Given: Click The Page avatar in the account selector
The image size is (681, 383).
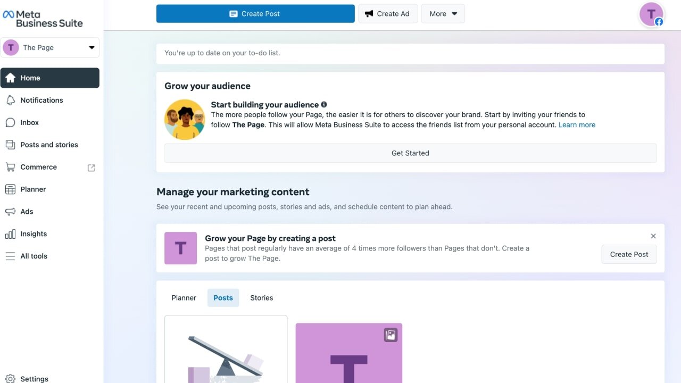Looking at the screenshot, I should pos(11,47).
